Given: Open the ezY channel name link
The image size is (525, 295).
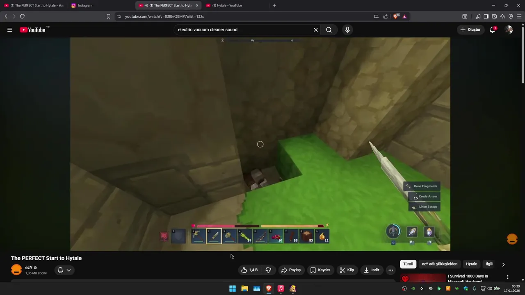Looking at the screenshot, I should pos(29,268).
